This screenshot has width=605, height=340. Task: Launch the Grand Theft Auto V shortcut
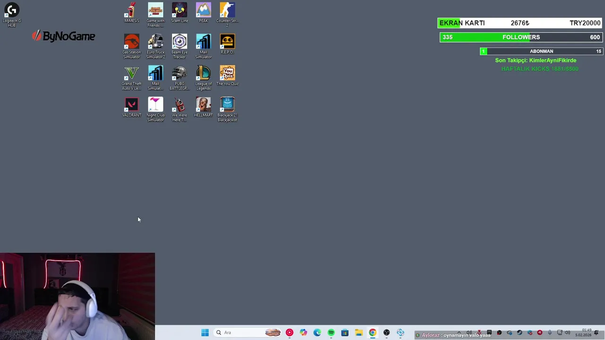click(131, 78)
